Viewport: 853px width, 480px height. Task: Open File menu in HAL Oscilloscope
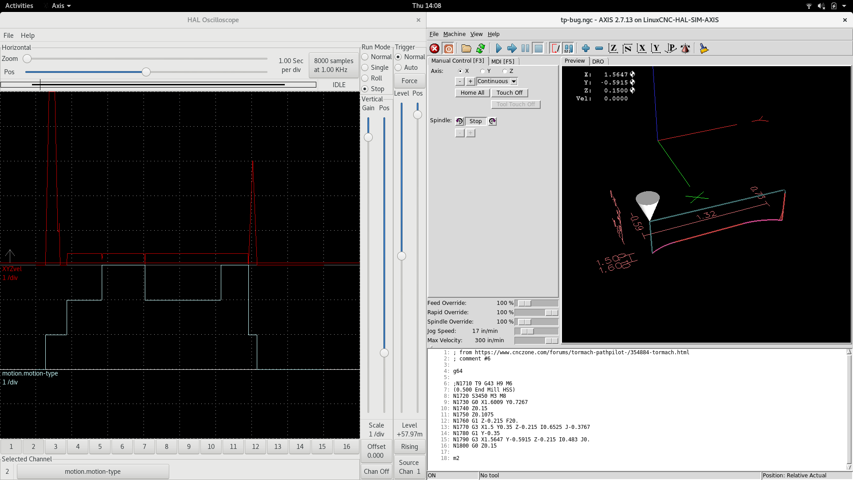point(8,36)
